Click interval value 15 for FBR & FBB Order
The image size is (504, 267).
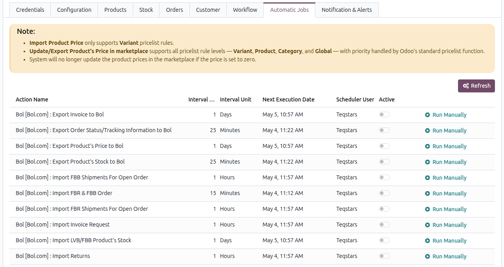[x=213, y=193]
